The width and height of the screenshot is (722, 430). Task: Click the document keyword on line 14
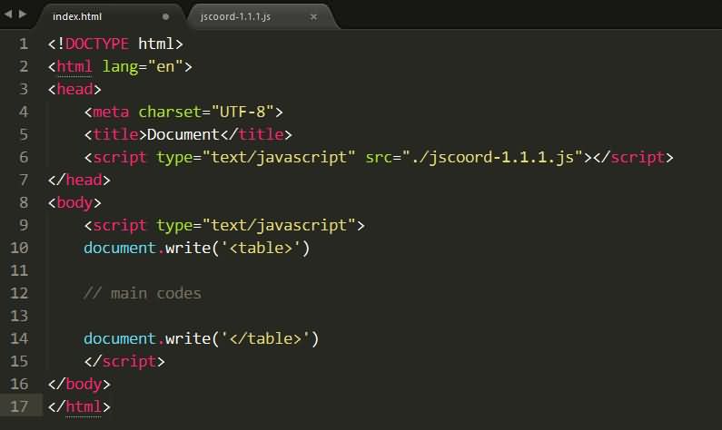click(120, 338)
